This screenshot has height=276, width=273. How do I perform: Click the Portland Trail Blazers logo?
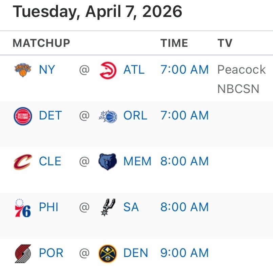tap(23, 254)
